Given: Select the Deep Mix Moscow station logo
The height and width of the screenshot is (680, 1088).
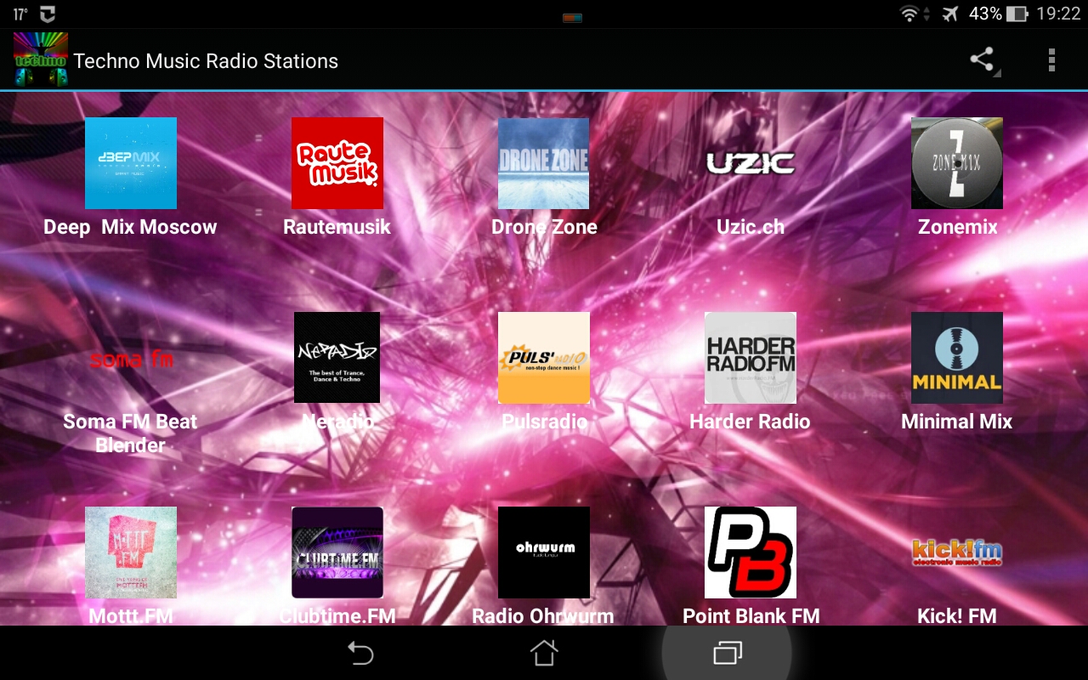Looking at the screenshot, I should pos(130,163).
